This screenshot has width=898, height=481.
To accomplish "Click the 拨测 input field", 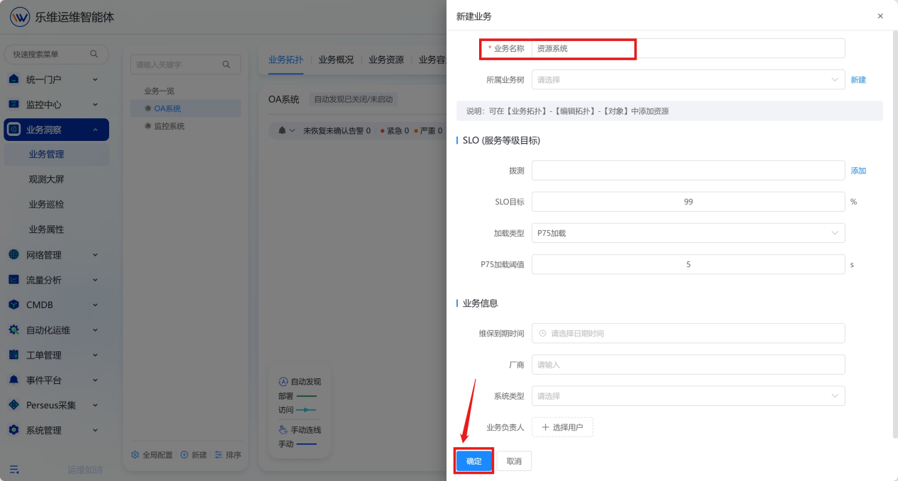I will click(688, 171).
